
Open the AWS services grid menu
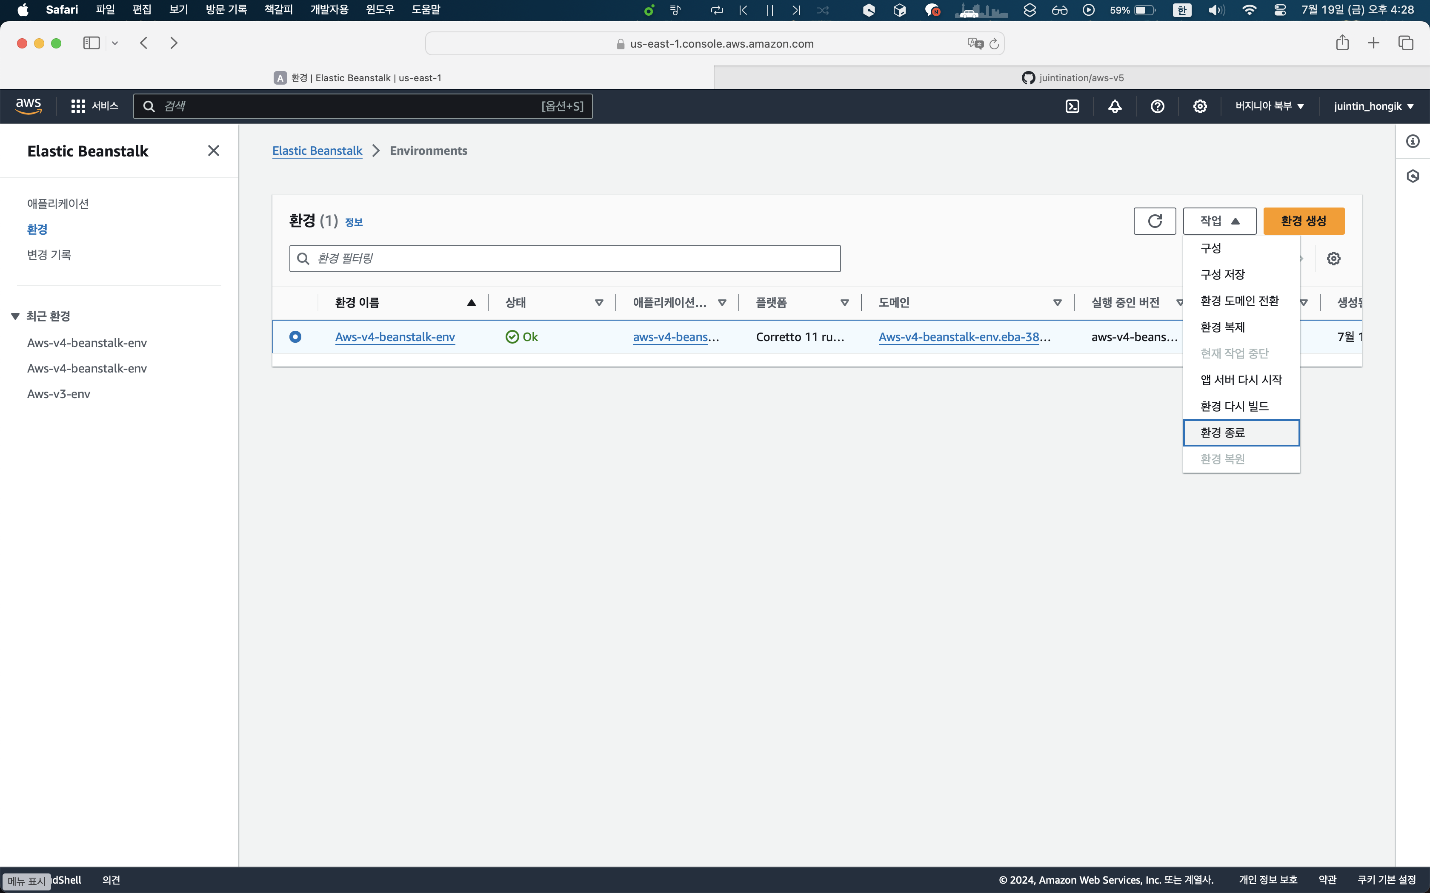point(78,106)
